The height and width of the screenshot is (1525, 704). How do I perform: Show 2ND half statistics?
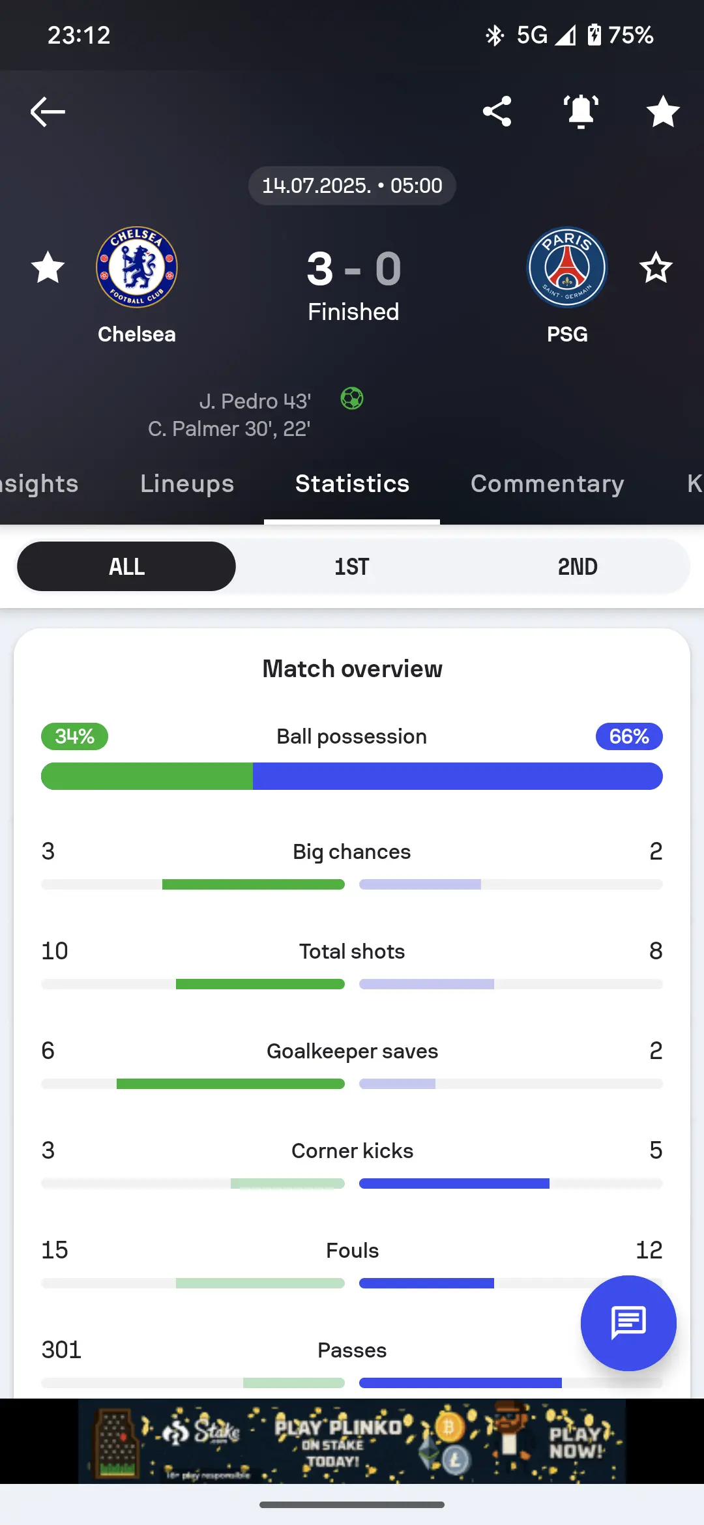pyautogui.click(x=578, y=566)
